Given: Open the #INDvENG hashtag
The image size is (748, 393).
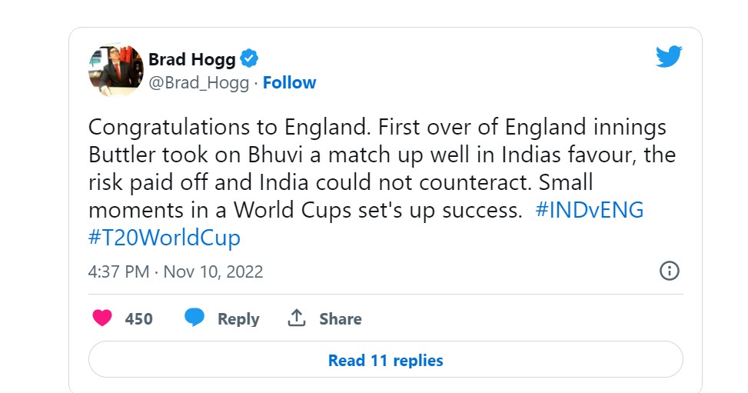Looking at the screenshot, I should [589, 210].
